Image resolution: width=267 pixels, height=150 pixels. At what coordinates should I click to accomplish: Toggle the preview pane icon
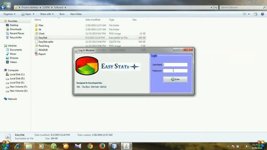point(255,14)
